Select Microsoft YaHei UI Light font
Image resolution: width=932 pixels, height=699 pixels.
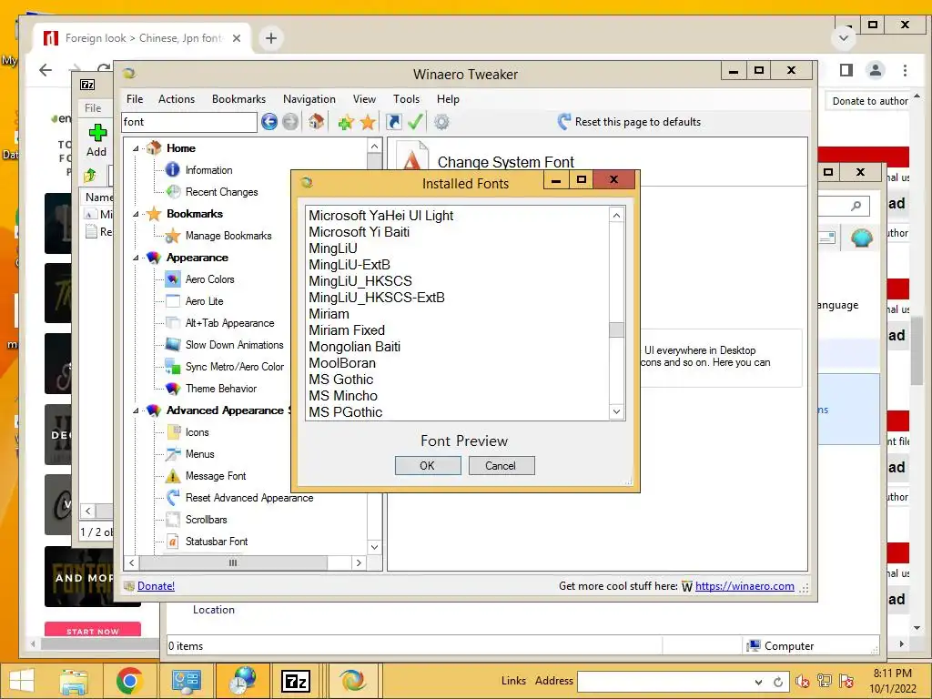(x=380, y=216)
